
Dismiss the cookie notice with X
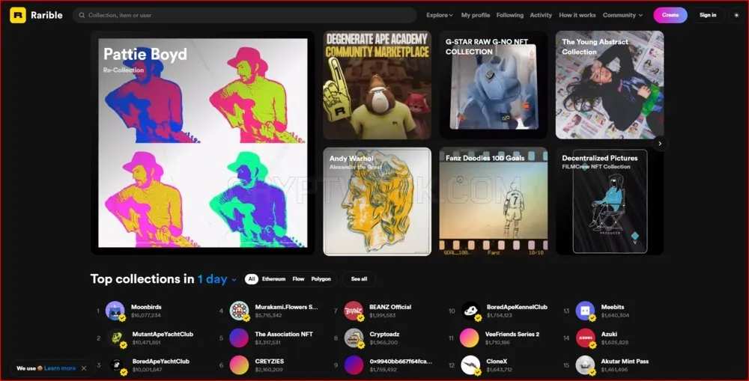click(84, 368)
